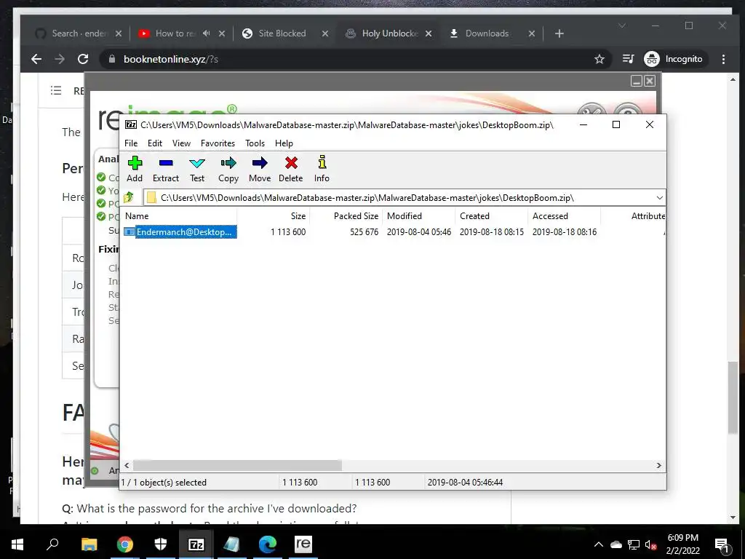Viewport: 745px width, 559px height.
Task: Click the right arrow of 7-Zip horizontal scrollbar
Action: click(x=659, y=465)
